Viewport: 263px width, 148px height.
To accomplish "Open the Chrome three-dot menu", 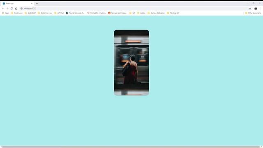I will coord(260,9).
